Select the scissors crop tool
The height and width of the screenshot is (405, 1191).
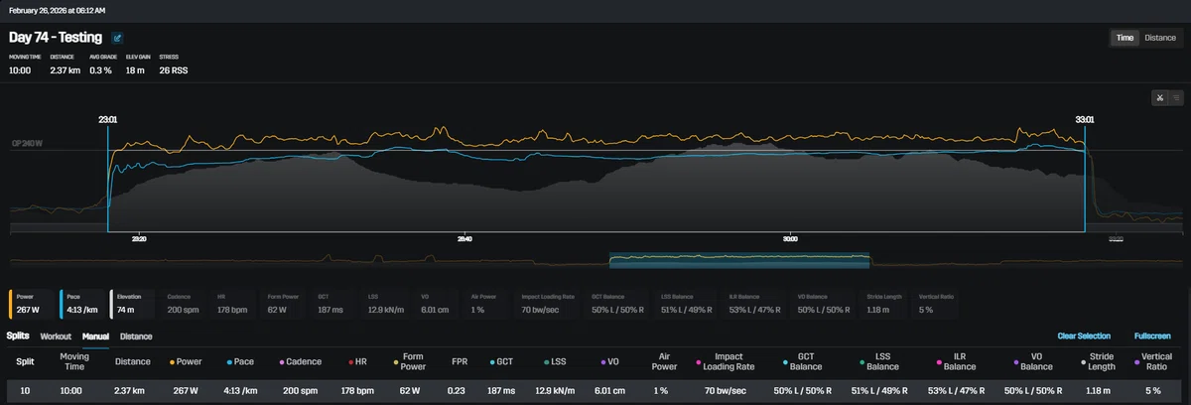click(1159, 97)
